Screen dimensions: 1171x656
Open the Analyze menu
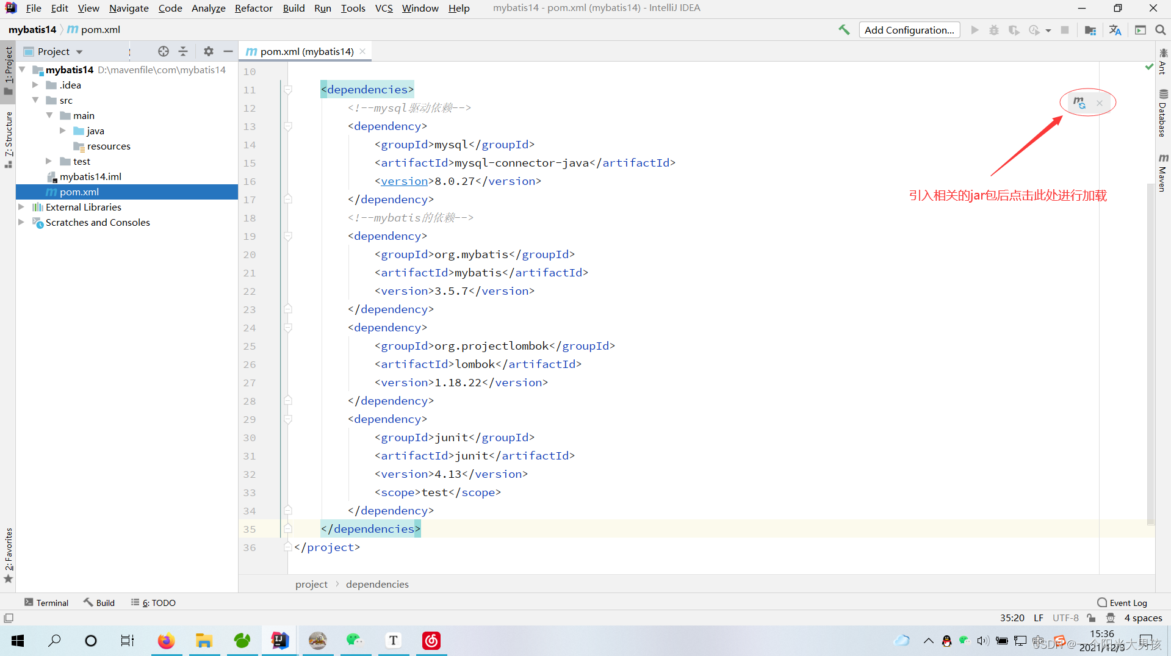[208, 8]
